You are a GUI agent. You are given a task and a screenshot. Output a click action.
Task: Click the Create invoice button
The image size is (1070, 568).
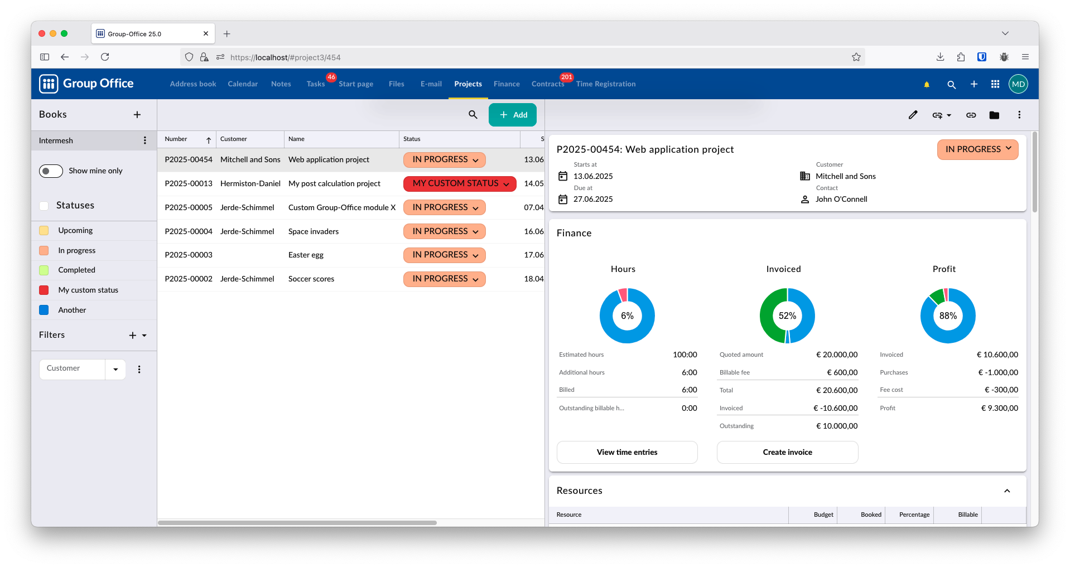click(787, 452)
